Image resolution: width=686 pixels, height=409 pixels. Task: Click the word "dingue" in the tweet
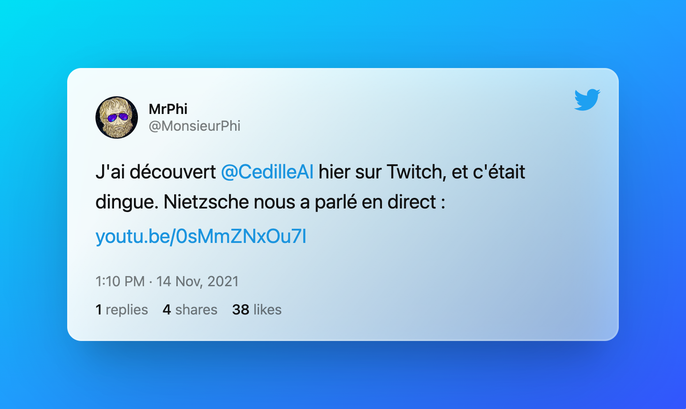pyautogui.click(x=125, y=202)
